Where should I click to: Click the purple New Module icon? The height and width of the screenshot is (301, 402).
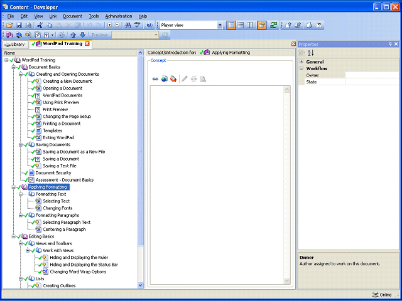tap(9, 35)
